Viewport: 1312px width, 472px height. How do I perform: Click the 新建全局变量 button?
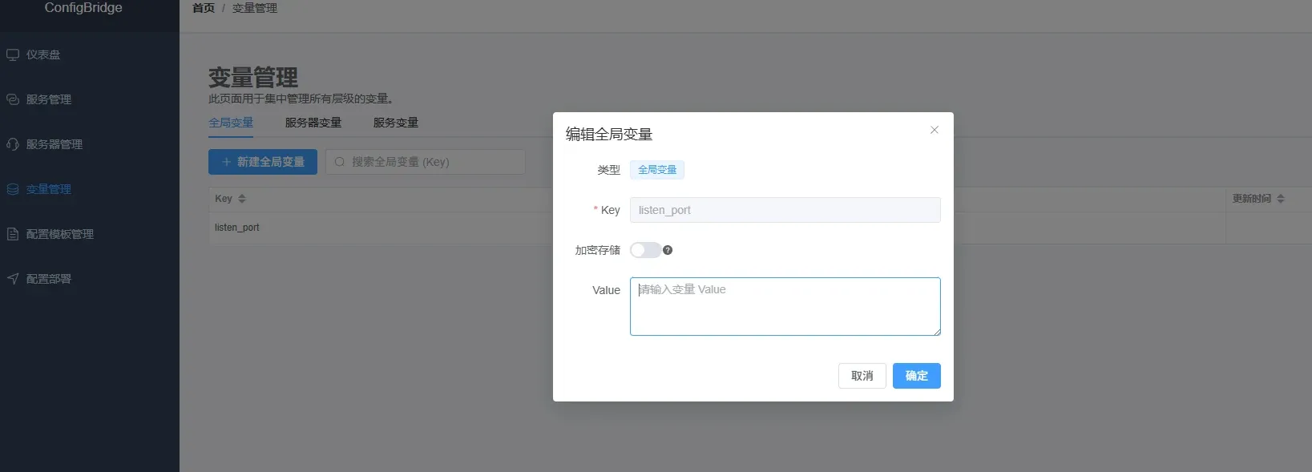263,162
